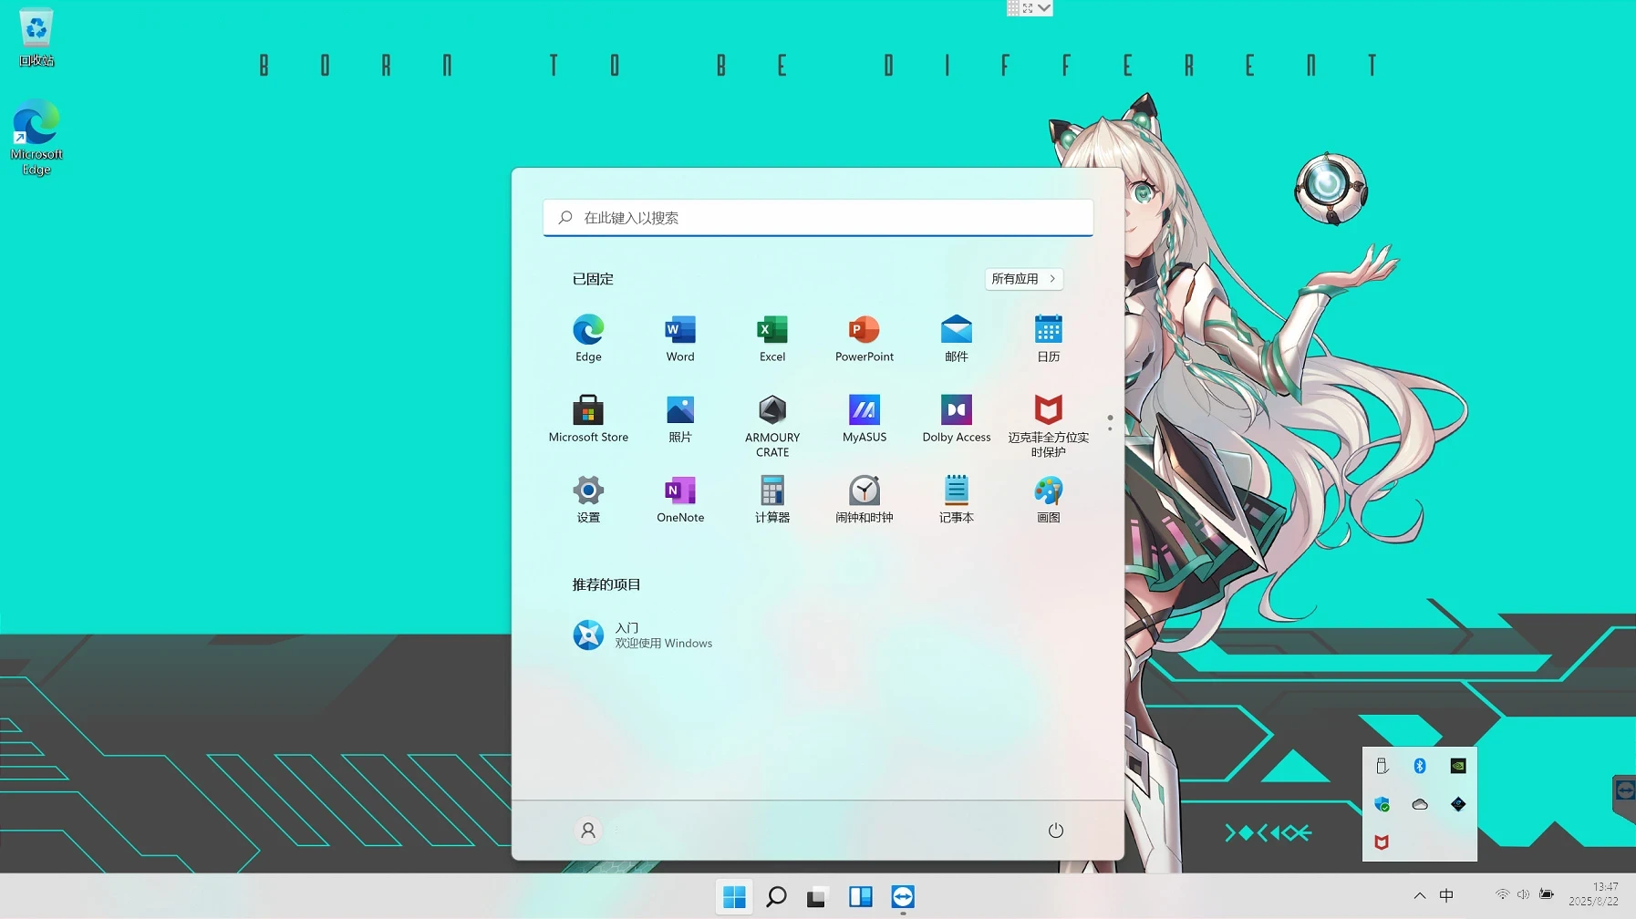Open 闹钟和时钟 clock app

(x=865, y=499)
